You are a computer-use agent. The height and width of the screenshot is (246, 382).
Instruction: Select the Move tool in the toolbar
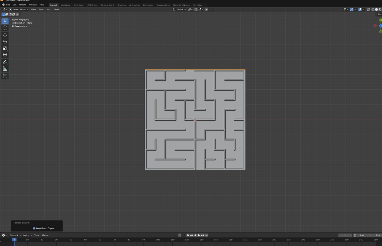[x=5, y=35]
